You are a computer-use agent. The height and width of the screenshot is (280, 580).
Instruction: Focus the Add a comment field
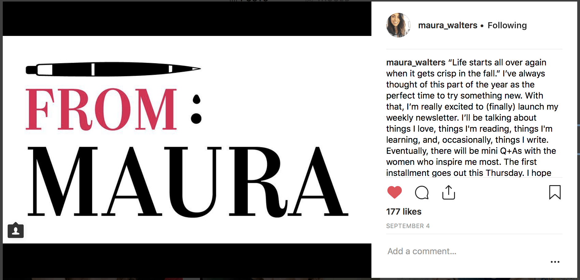tap(467, 251)
